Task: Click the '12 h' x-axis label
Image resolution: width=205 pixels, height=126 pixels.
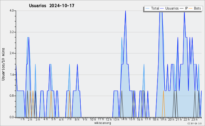Action: click(x=109, y=119)
